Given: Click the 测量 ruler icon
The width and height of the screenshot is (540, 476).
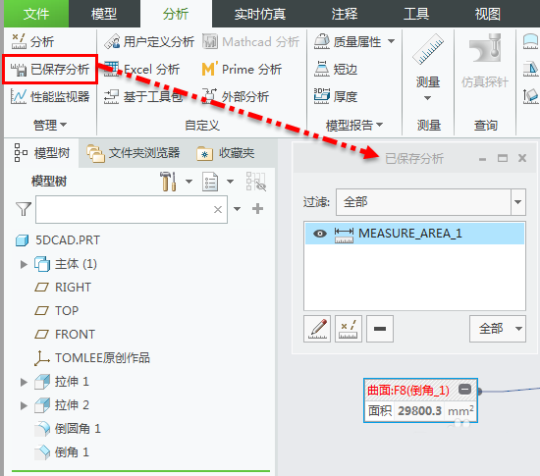Looking at the screenshot, I should click(x=428, y=50).
